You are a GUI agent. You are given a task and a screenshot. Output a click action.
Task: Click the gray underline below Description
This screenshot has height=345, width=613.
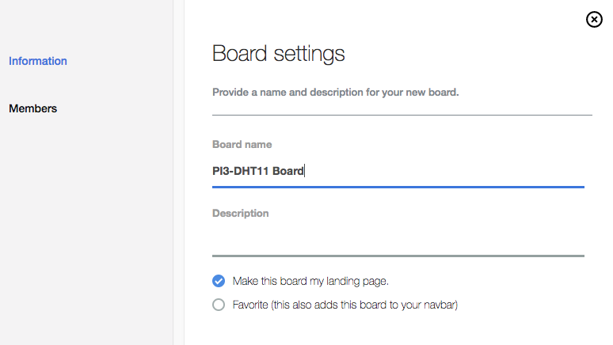click(398, 256)
